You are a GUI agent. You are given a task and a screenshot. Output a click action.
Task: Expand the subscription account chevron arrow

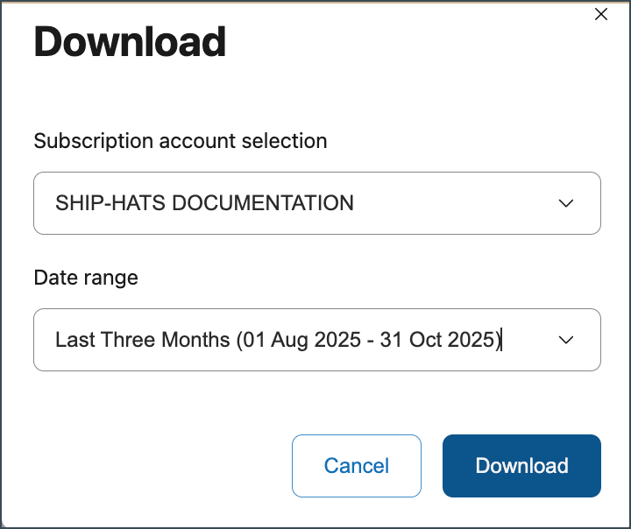566,203
